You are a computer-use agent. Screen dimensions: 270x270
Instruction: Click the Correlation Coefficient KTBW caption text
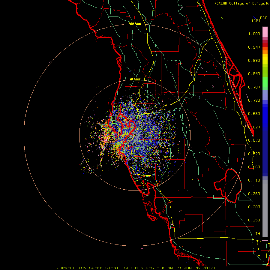(136, 268)
